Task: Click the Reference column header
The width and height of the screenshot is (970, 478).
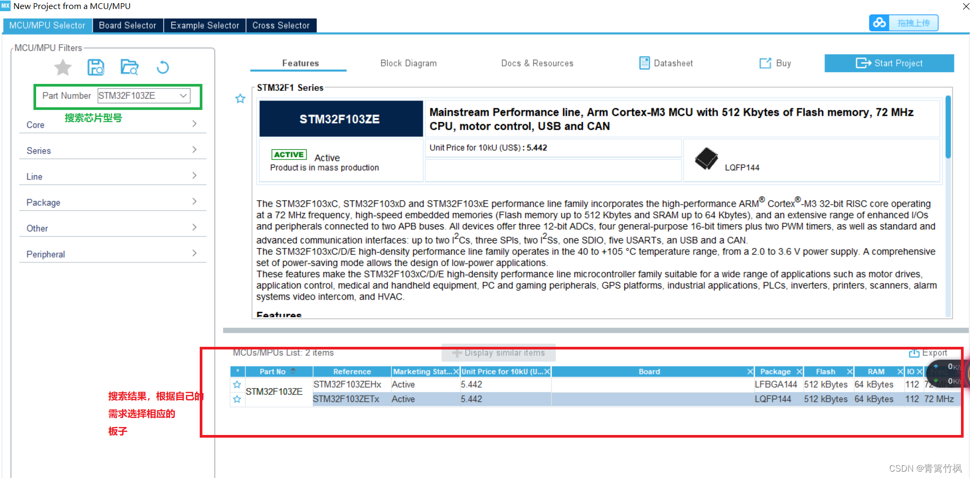Action: pos(352,372)
